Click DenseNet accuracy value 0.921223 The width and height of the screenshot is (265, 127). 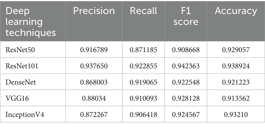[x=236, y=82]
